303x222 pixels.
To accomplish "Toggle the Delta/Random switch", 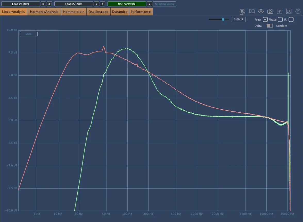I will click(270, 26).
